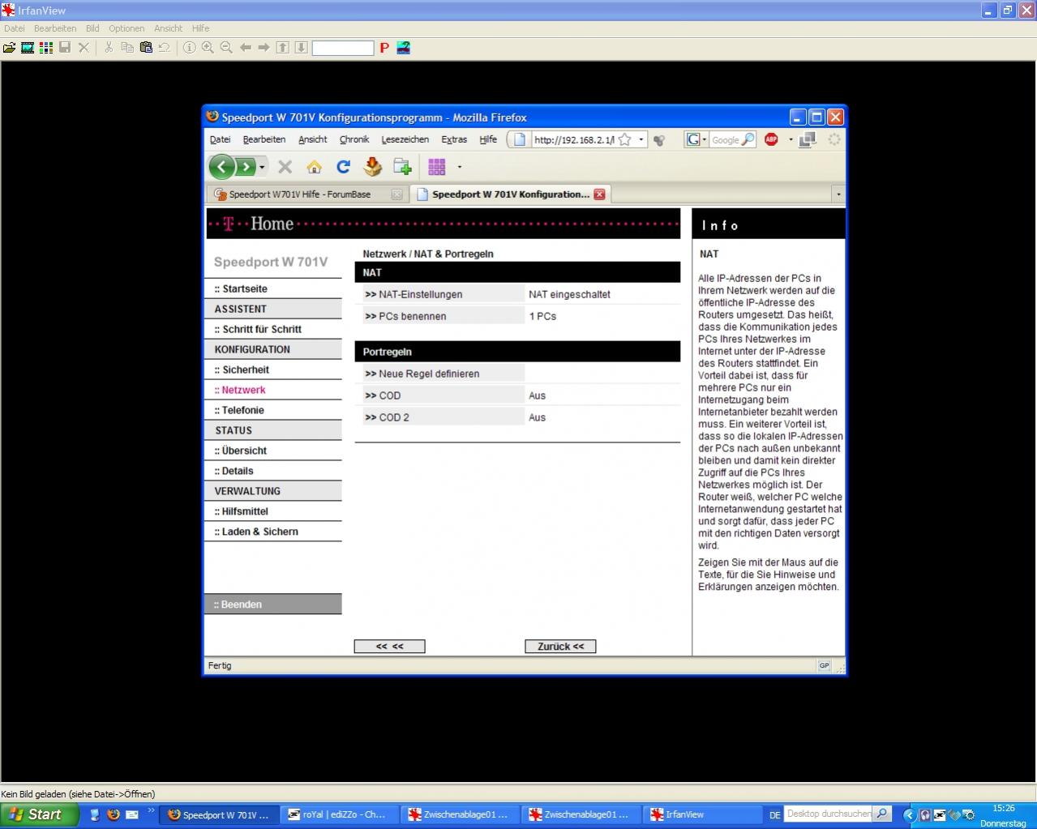Open the Firefox Extras menu
This screenshot has height=829, width=1037.
tap(454, 139)
